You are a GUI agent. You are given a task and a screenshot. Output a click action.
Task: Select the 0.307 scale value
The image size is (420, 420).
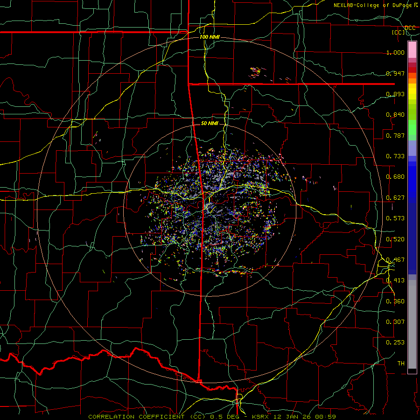click(395, 322)
